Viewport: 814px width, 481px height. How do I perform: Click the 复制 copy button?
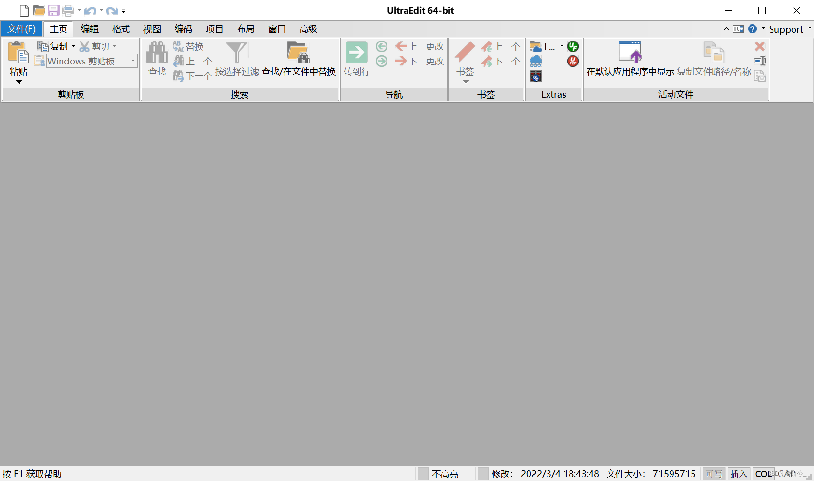click(x=53, y=46)
